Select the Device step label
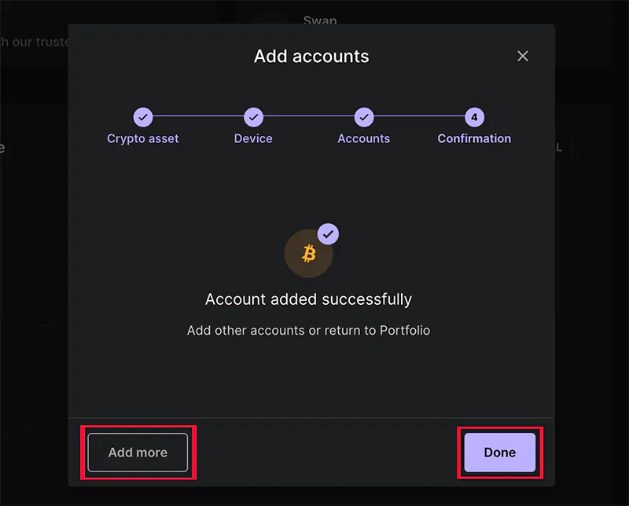 (x=253, y=138)
